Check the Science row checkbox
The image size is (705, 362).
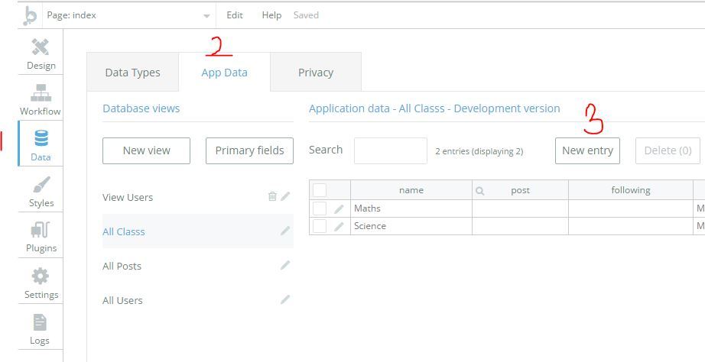pos(320,226)
